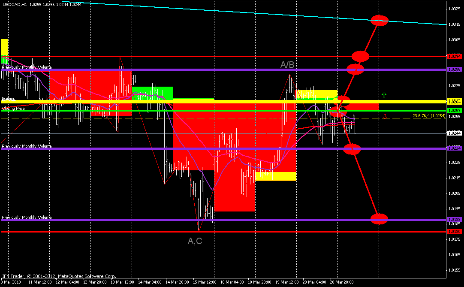Select the A,C wave label

(x=195, y=241)
